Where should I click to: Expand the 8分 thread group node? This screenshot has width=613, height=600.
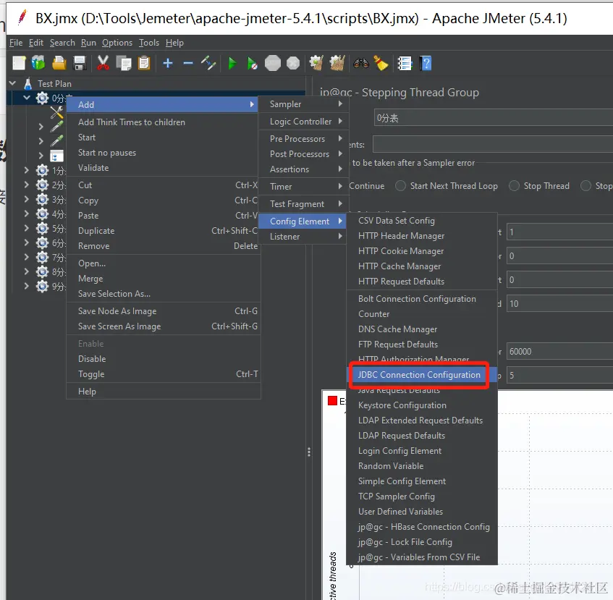tap(26, 271)
